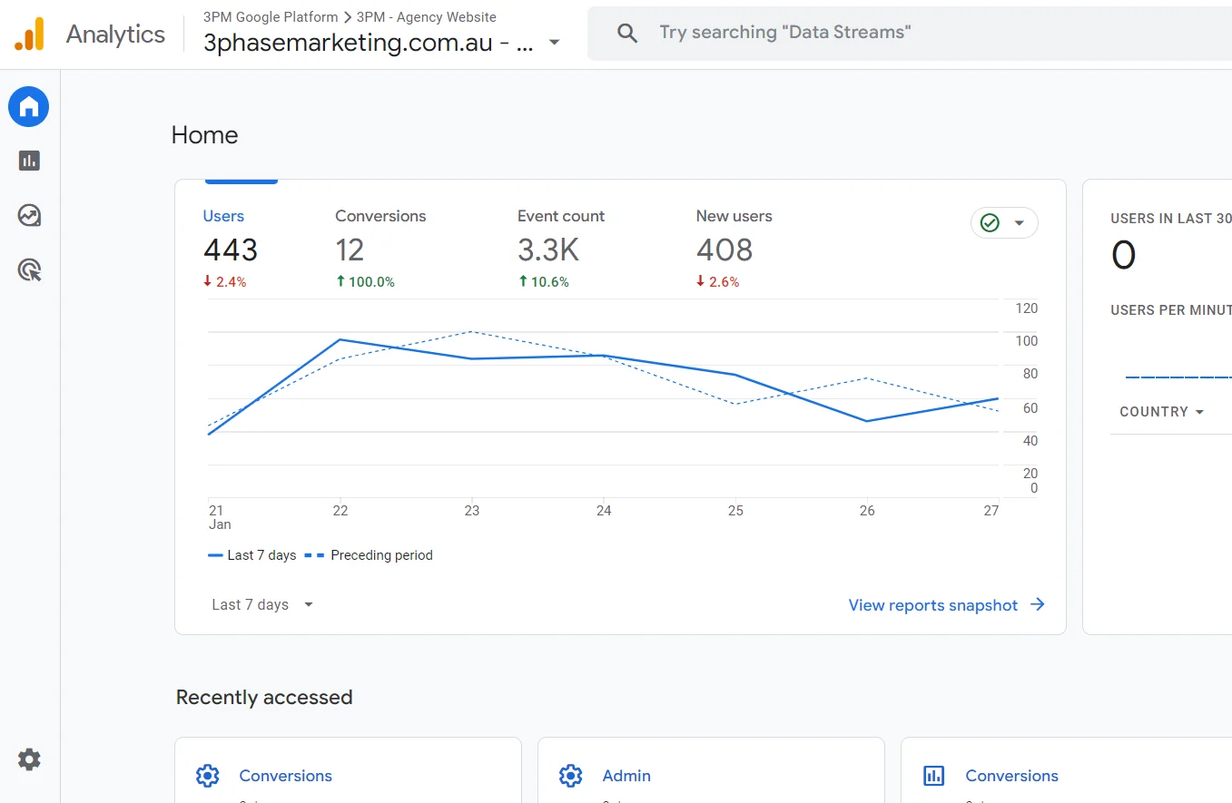Image resolution: width=1232 pixels, height=803 pixels.
Task: Open the data quality checkmark dropdown
Action: pos(1004,223)
